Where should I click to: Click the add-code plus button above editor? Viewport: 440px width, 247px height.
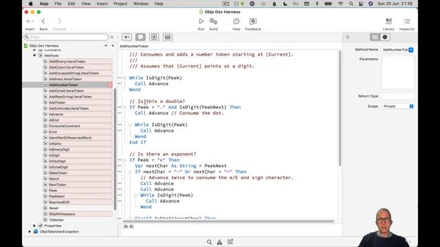coord(126,37)
